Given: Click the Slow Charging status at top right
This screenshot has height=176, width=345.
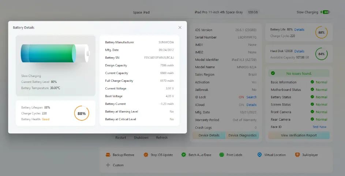Looking at the screenshot, I should pyautogui.click(x=307, y=12).
